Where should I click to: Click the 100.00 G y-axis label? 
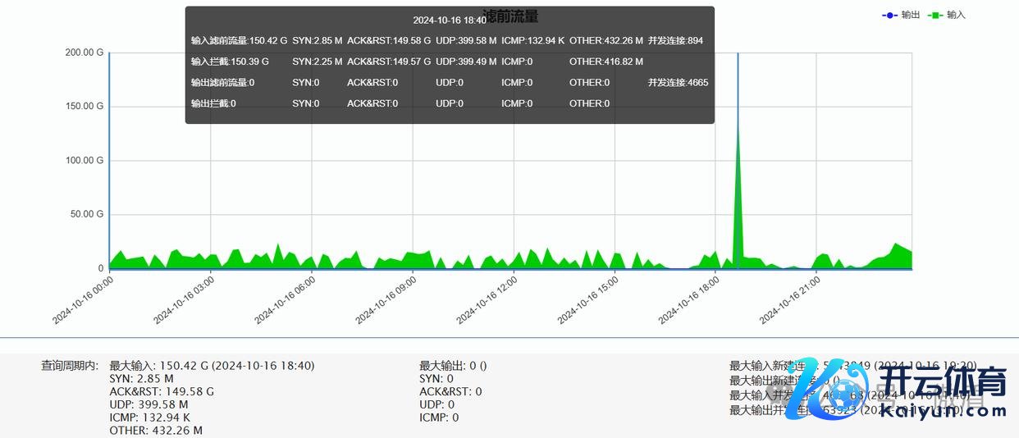point(84,161)
